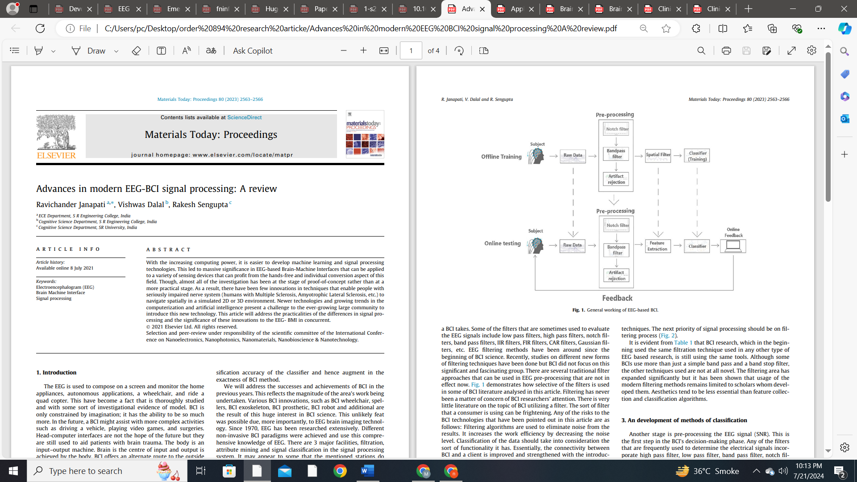Zoom in the PDF
Image resolution: width=857 pixels, height=482 pixels.
pos(363,50)
